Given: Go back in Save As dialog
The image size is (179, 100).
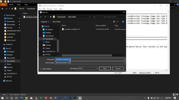Looking at the screenshot, I should (x=41, y=17).
